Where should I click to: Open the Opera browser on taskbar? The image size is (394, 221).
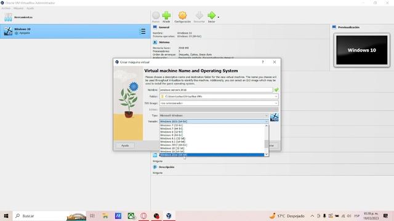click(x=143, y=215)
